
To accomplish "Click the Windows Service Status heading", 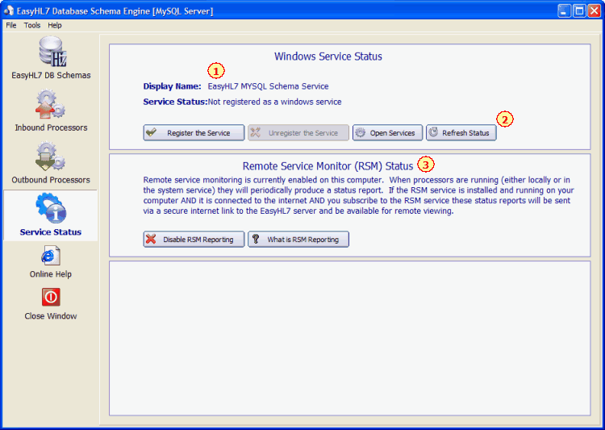I will [x=328, y=56].
